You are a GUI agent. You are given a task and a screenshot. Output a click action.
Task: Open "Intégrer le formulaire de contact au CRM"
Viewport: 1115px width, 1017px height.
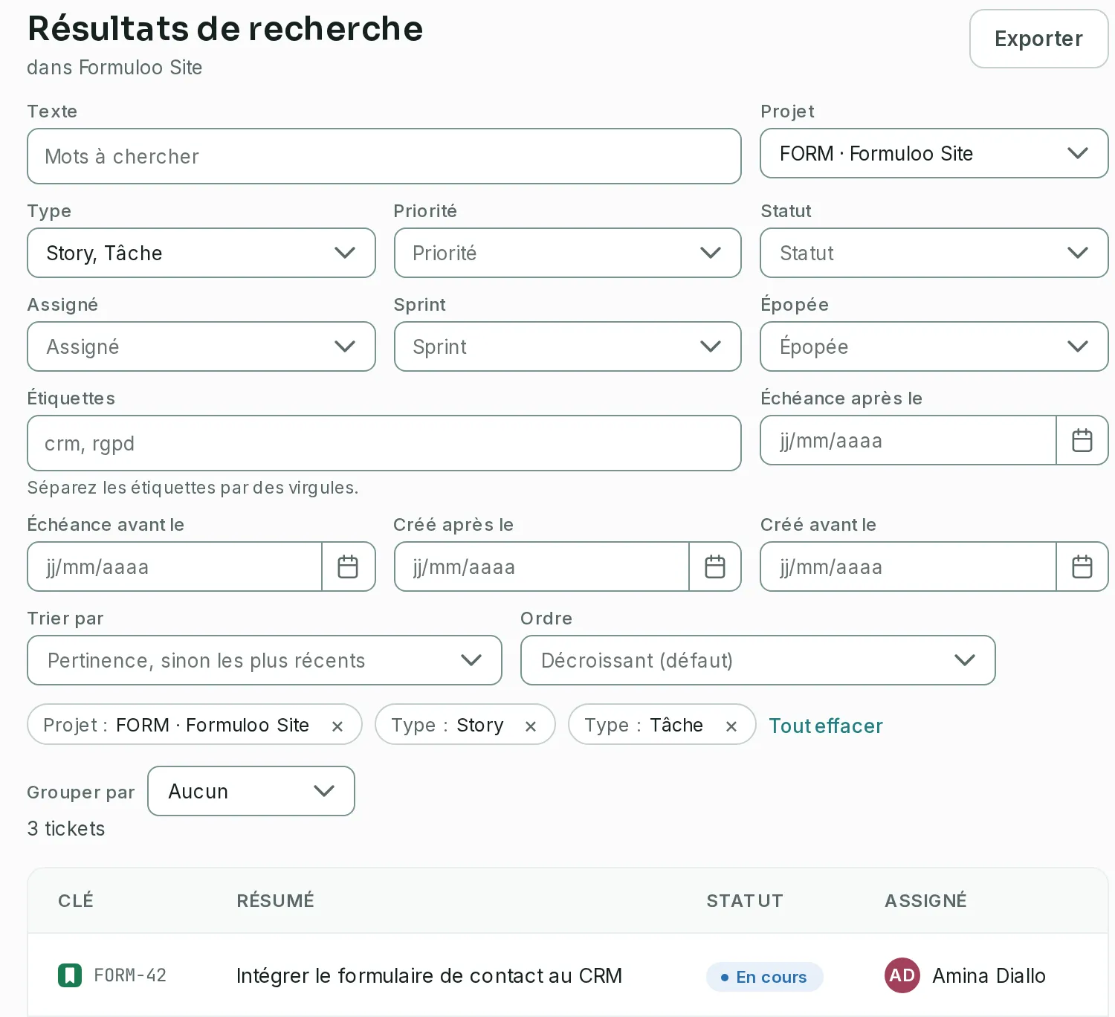[x=429, y=975]
